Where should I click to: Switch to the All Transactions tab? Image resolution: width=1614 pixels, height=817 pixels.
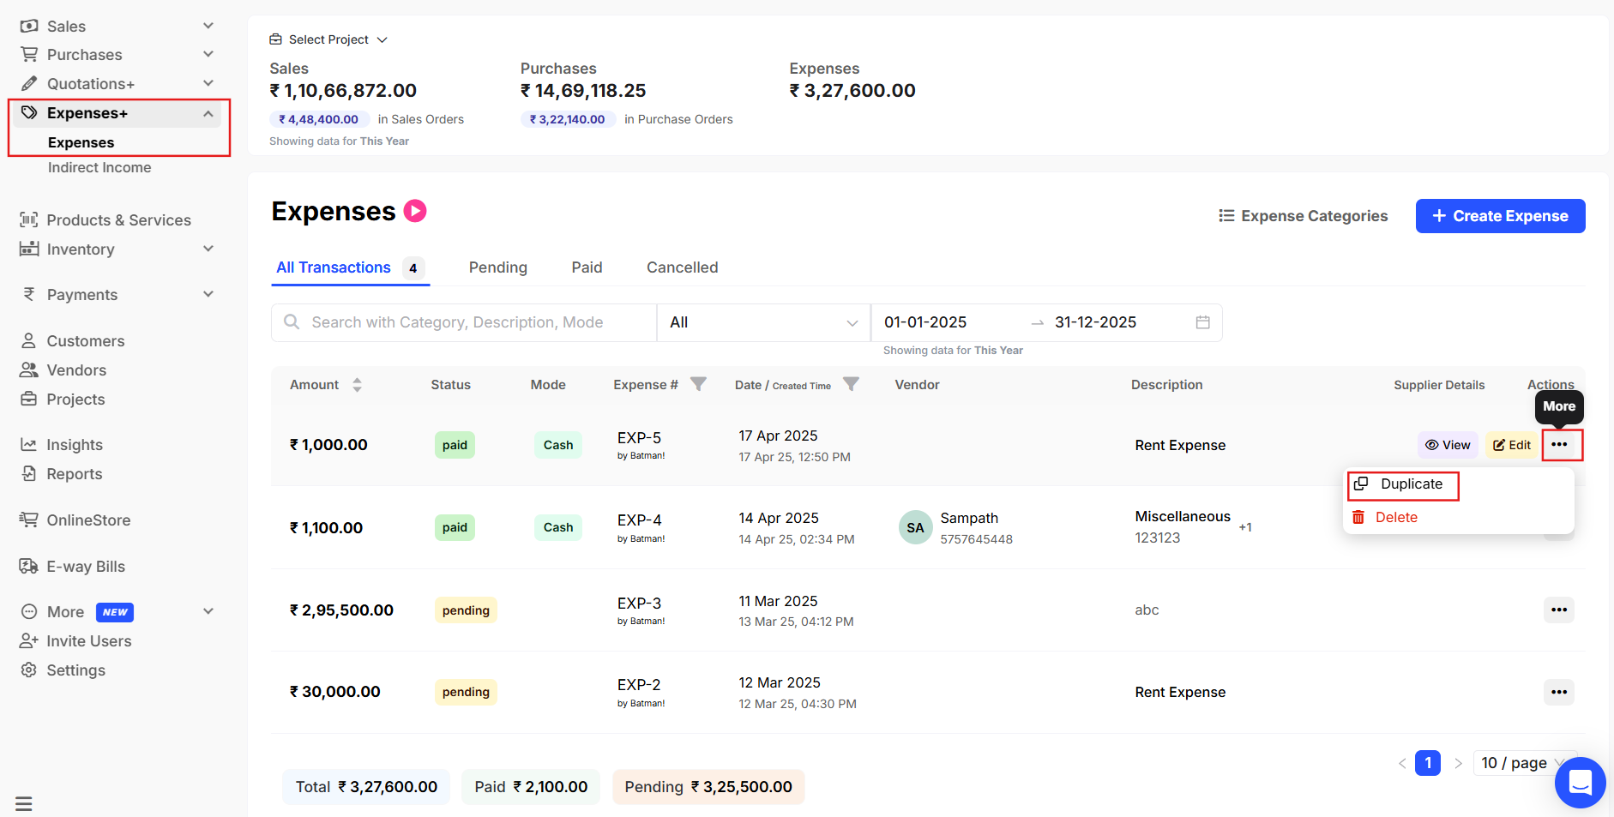point(350,267)
